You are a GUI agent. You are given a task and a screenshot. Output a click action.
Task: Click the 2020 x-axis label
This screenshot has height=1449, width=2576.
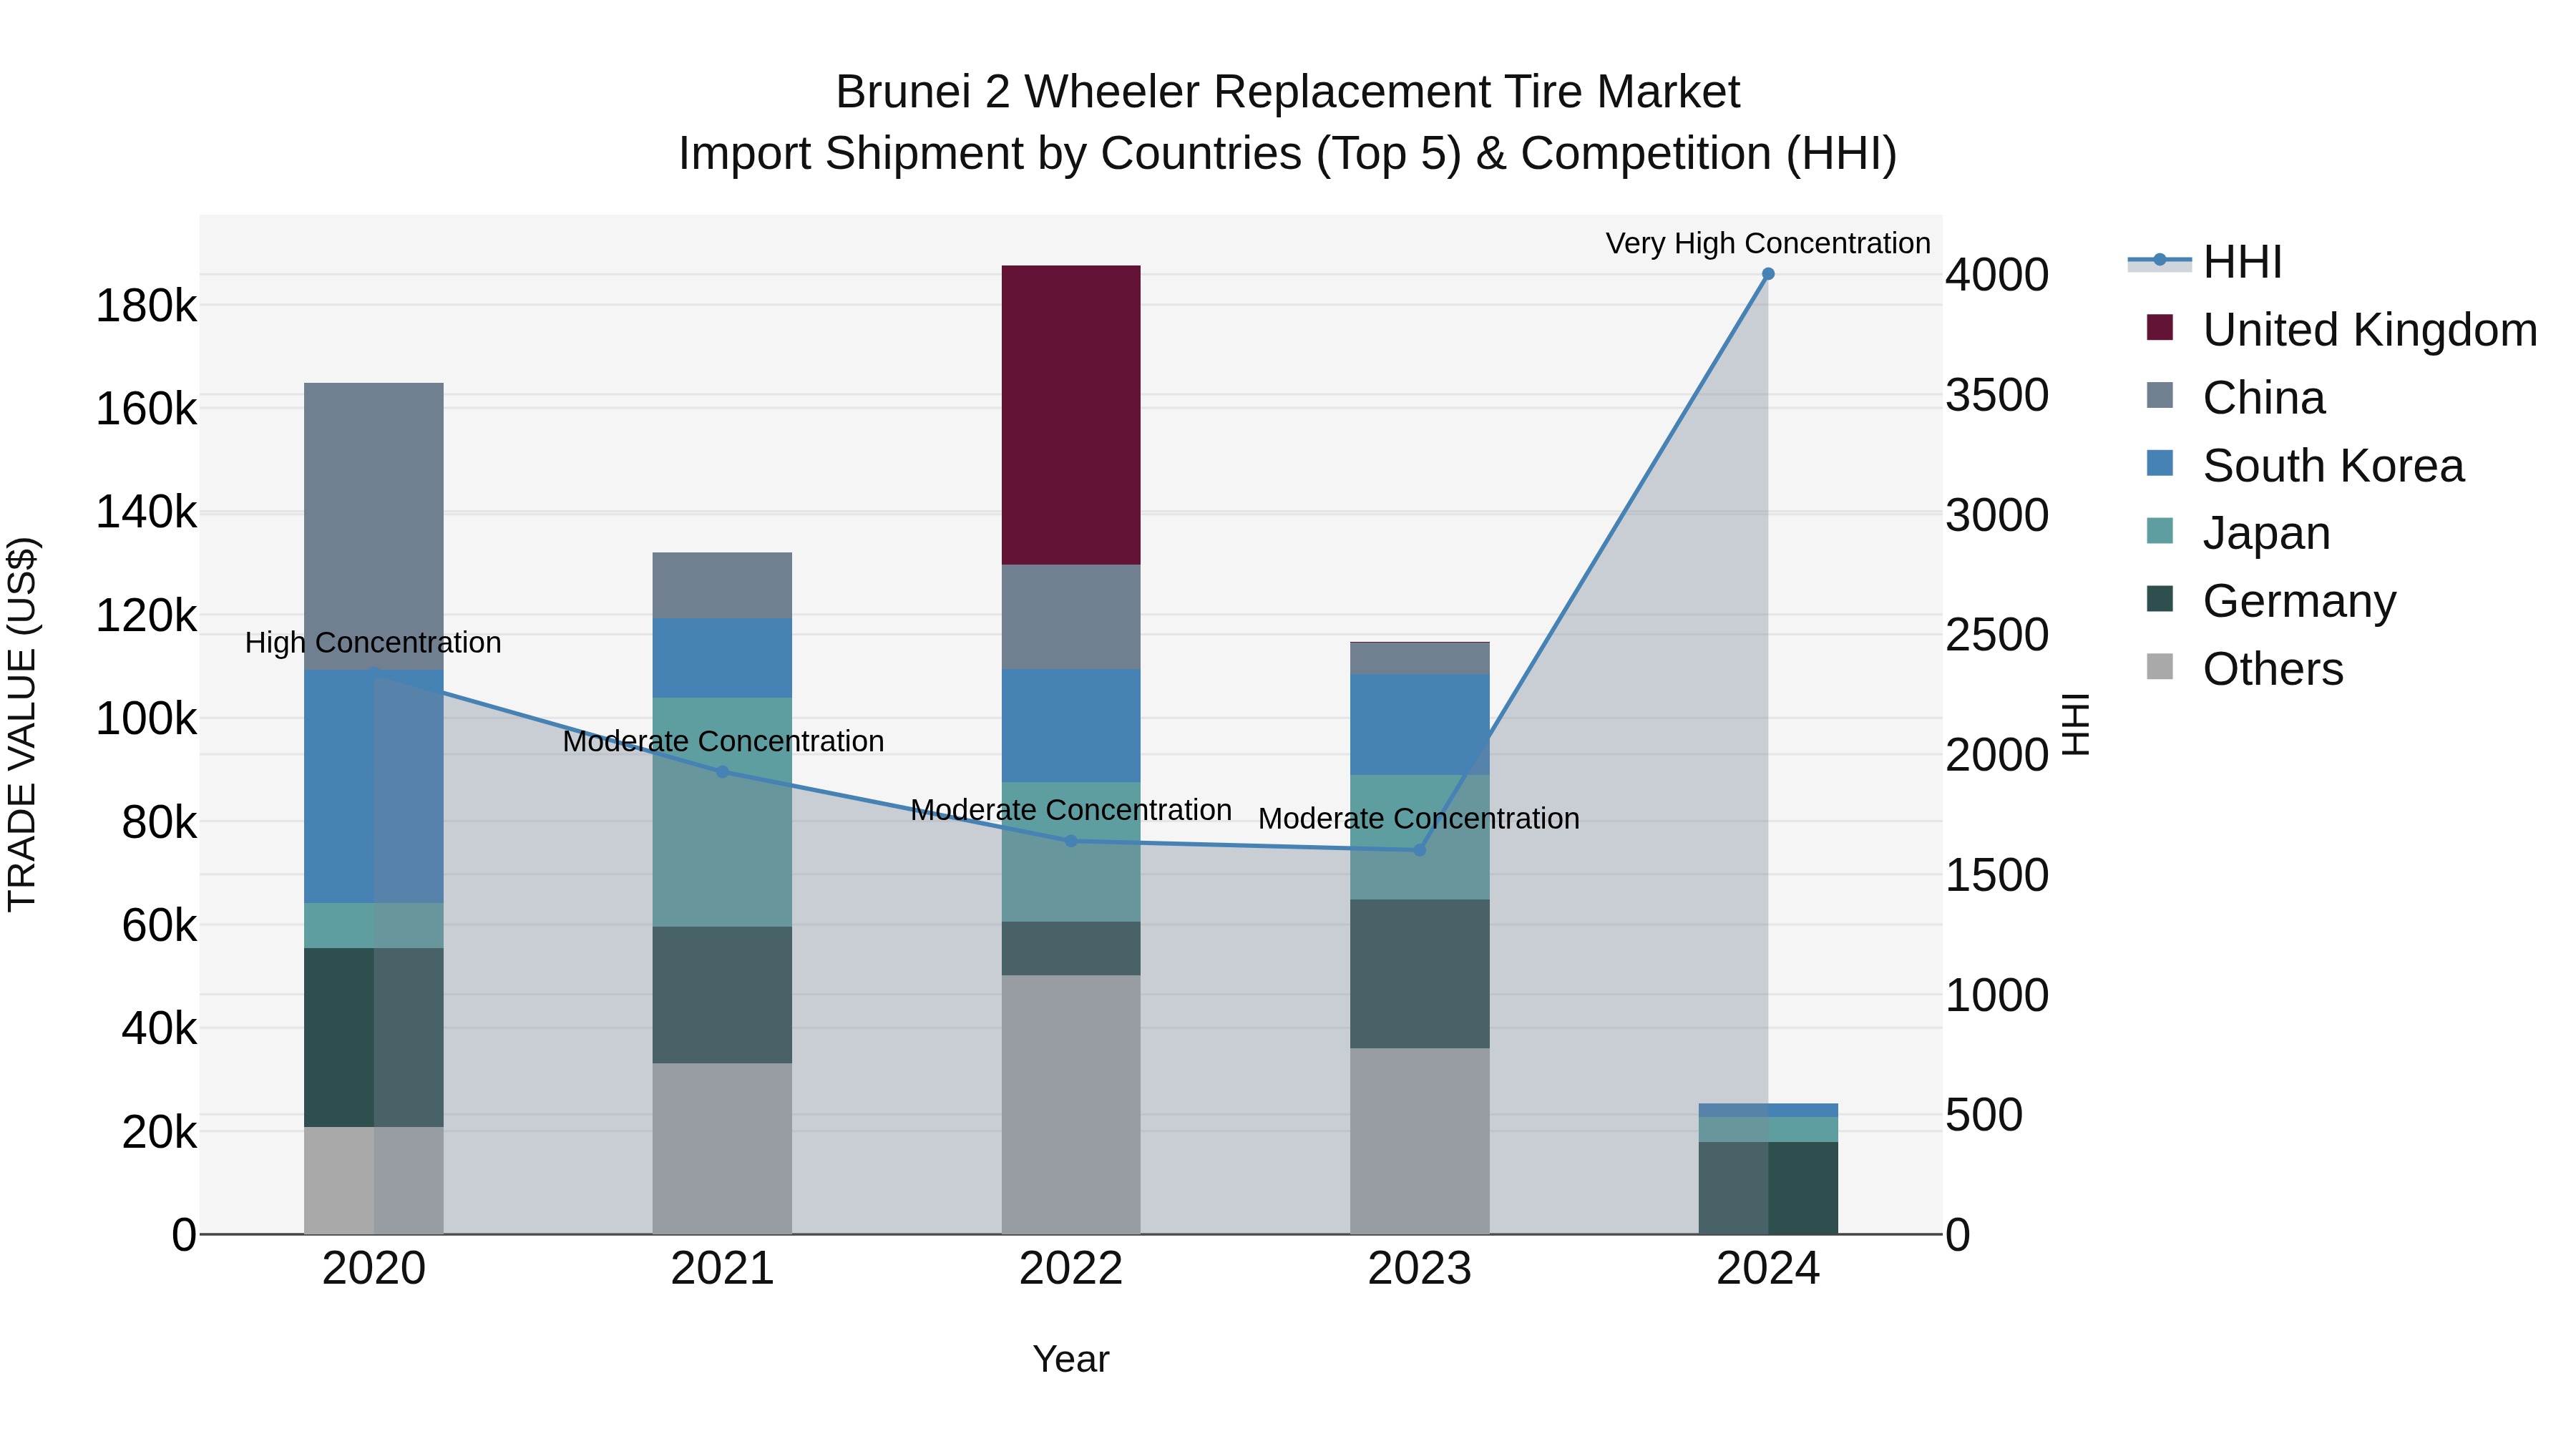pos(374,1269)
